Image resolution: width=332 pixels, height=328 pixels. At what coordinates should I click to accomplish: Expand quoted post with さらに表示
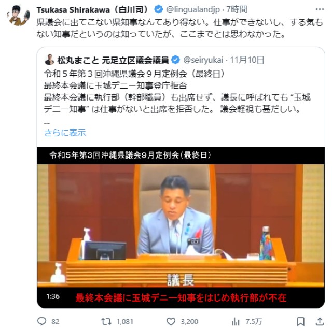click(x=65, y=133)
